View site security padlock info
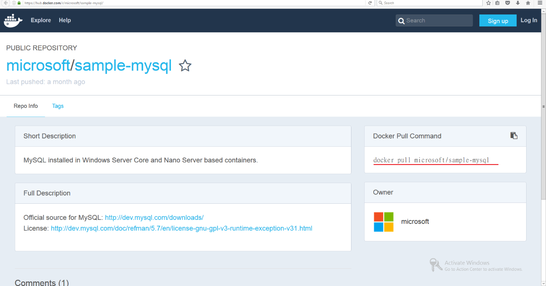Image resolution: width=546 pixels, height=286 pixels. tap(19, 3)
